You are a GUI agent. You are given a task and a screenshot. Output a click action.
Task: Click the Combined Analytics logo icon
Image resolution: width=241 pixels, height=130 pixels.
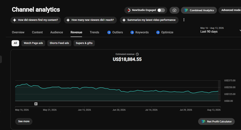click(186, 10)
